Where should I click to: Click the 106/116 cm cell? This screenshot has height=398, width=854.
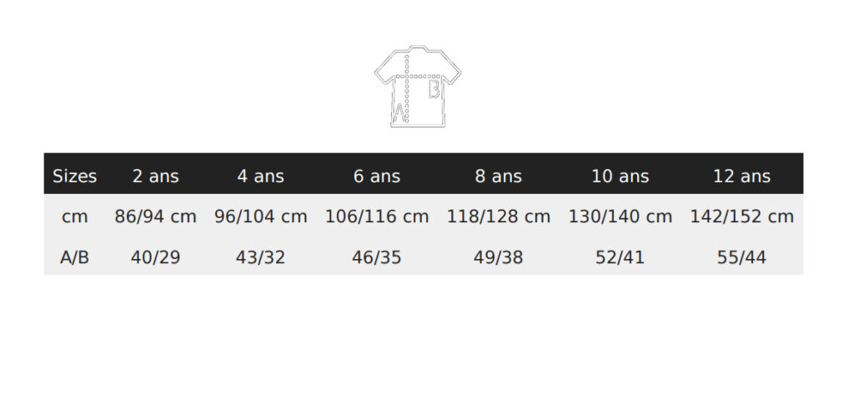tap(376, 216)
